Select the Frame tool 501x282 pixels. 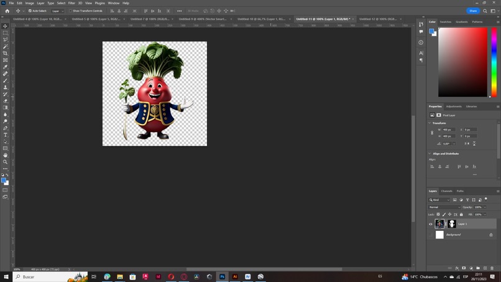coord(5,60)
